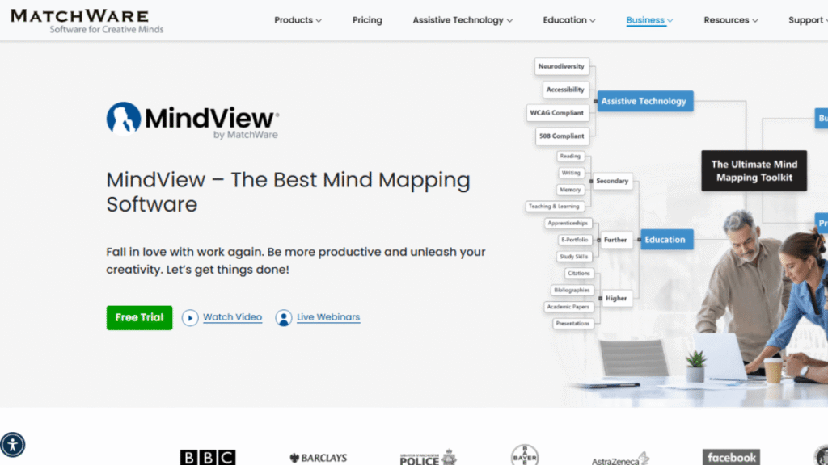Open the Resources dropdown
Viewport: 828px width, 465px height.
click(x=730, y=20)
